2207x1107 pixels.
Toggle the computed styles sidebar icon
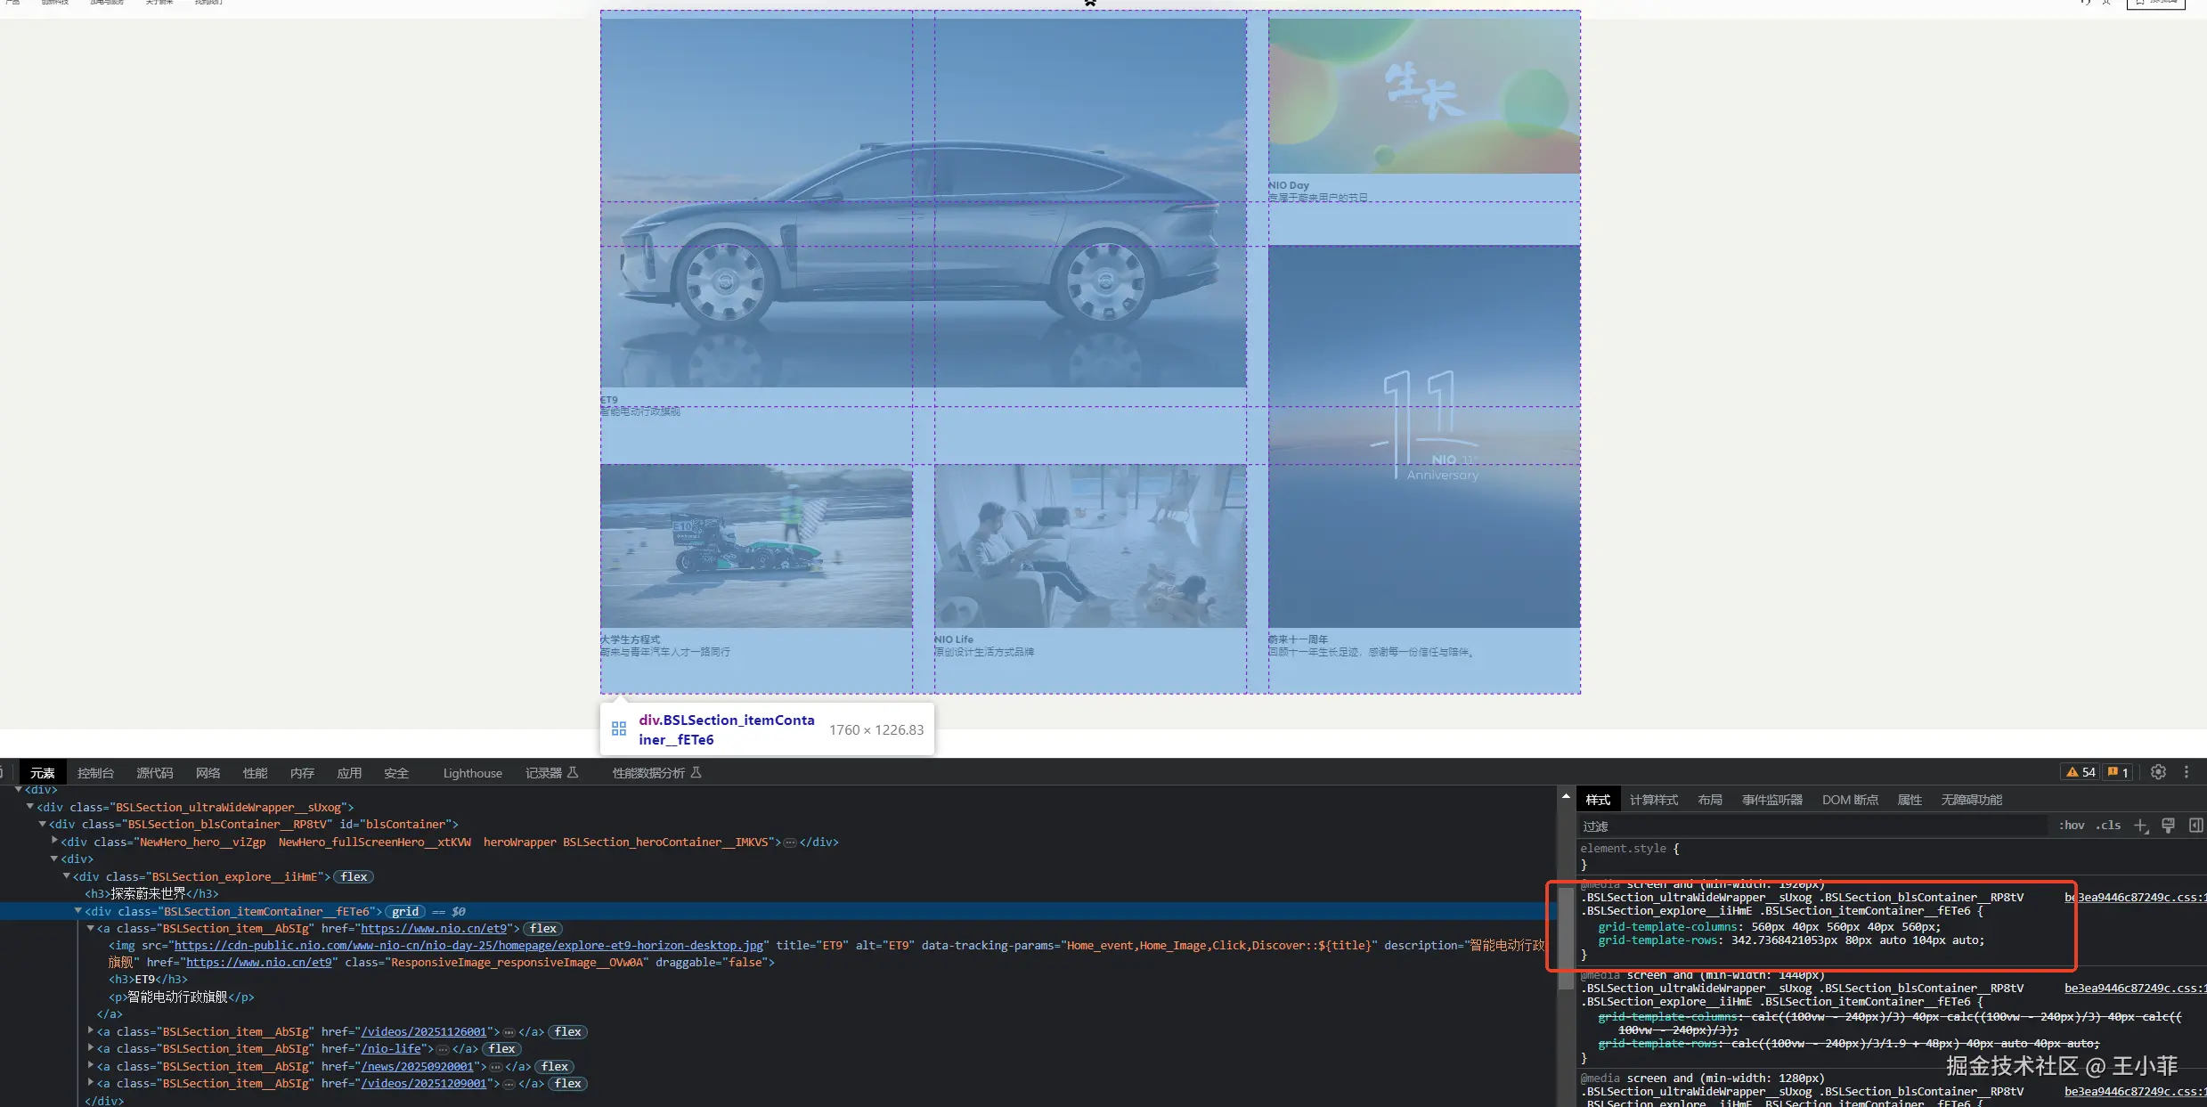click(x=2195, y=826)
